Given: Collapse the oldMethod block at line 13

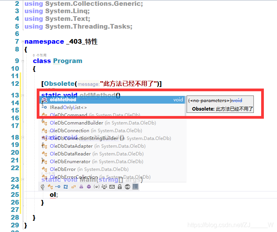Looking at the screenshot, I should tap(23, 96).
